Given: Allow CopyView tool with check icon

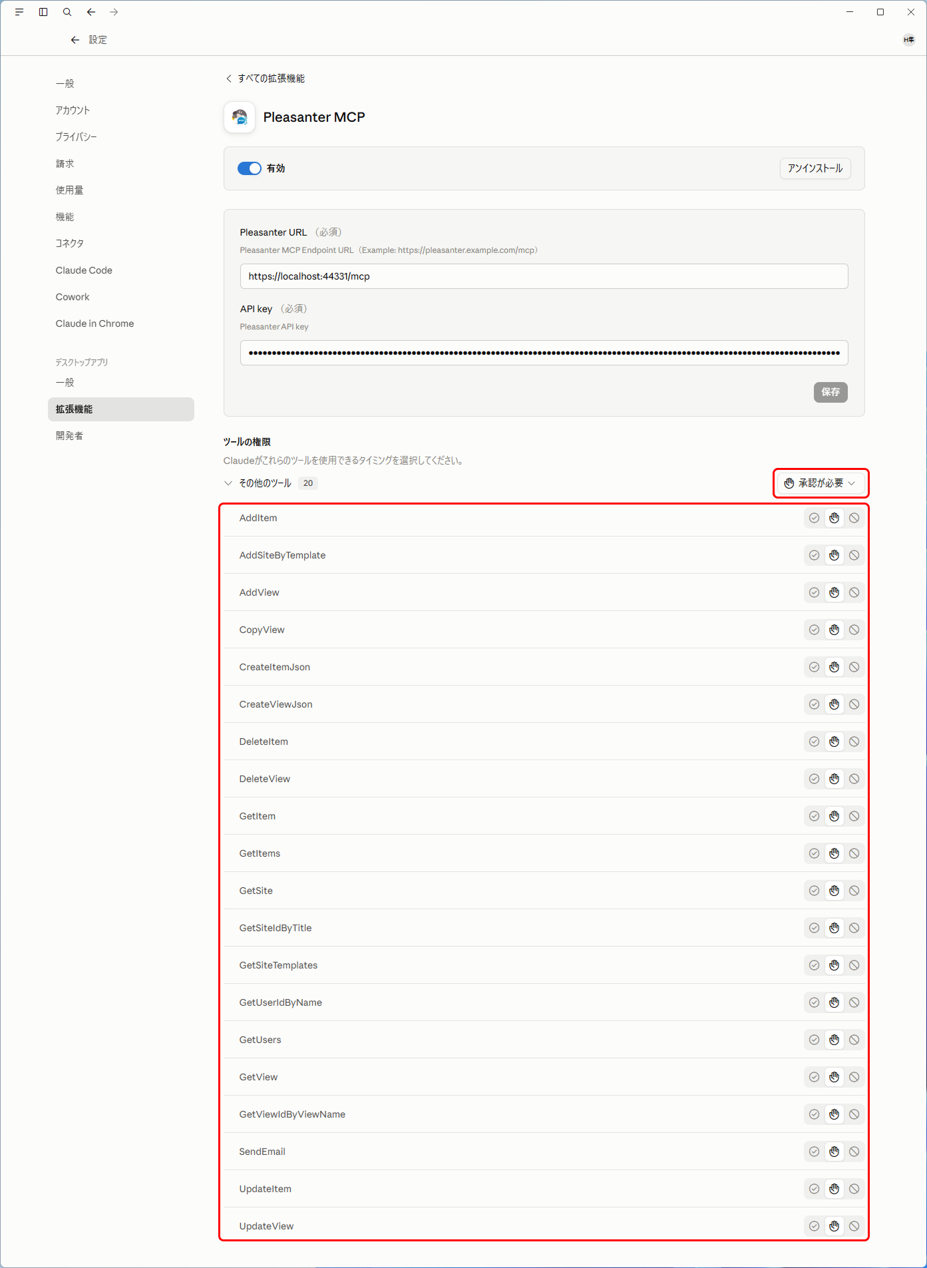Looking at the screenshot, I should [814, 630].
